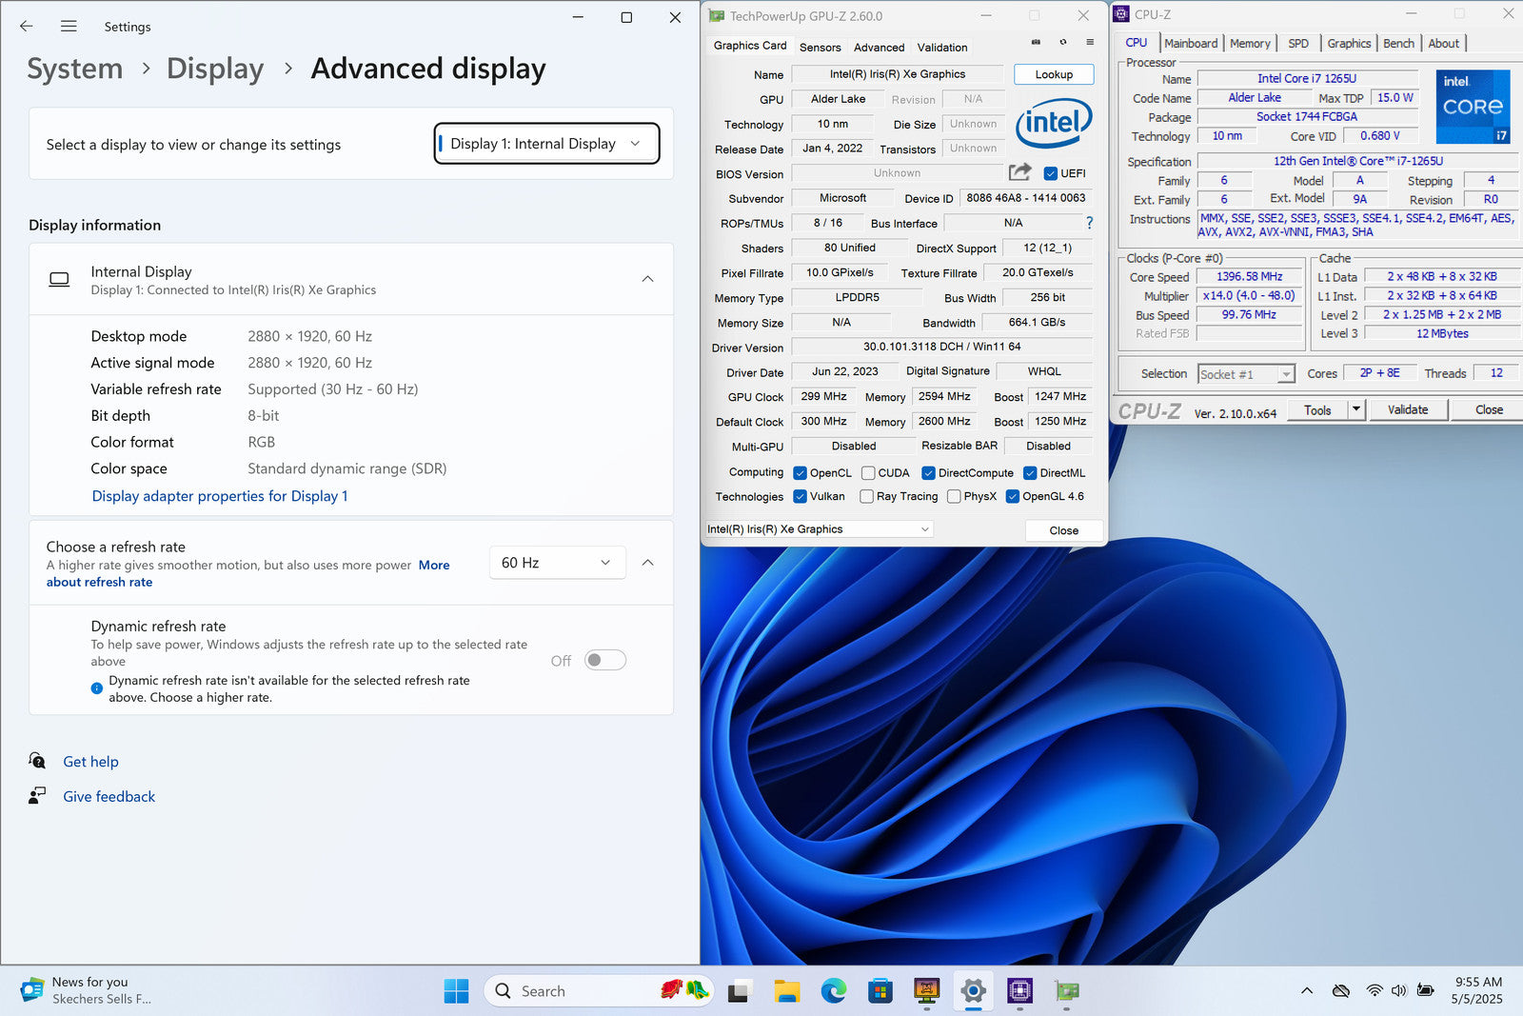The image size is (1523, 1016).
Task: Click the Bus Interface question mark icon
Action: (1089, 223)
